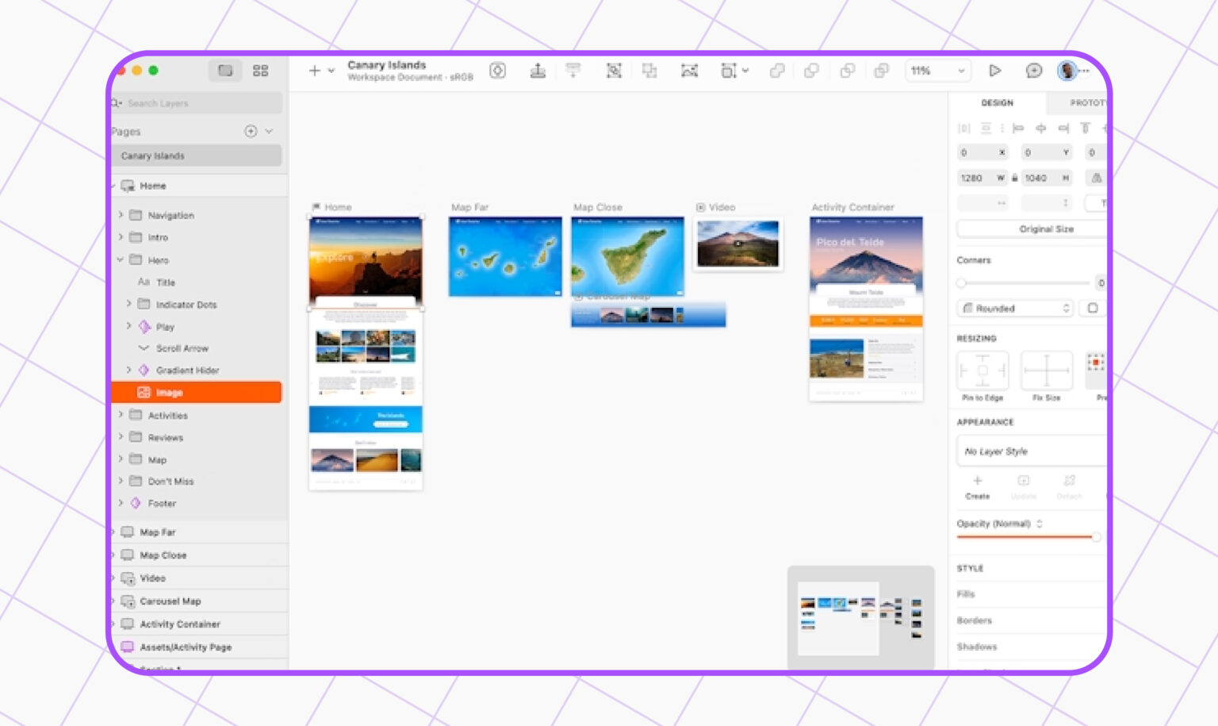
Task: Select the Union boolean operation icon
Action: (776, 71)
